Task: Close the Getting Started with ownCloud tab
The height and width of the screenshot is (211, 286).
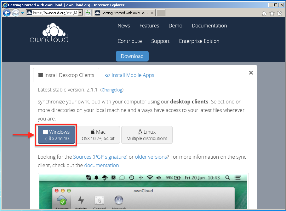Action: 152,13
